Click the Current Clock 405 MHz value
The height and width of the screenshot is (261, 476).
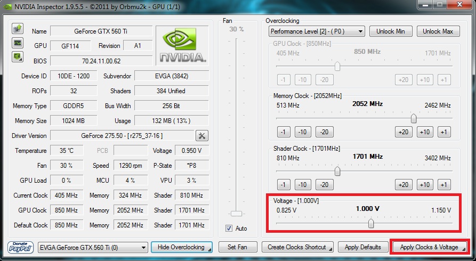coord(67,195)
